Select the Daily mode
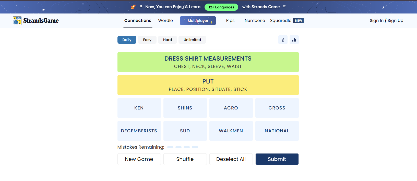This screenshot has width=417, height=181. click(x=127, y=40)
